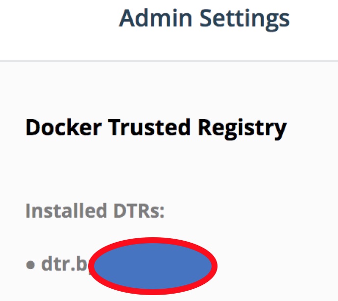Screen dimensions: 338x301
Task: Click the word Admin in the header
Action: coord(155,18)
